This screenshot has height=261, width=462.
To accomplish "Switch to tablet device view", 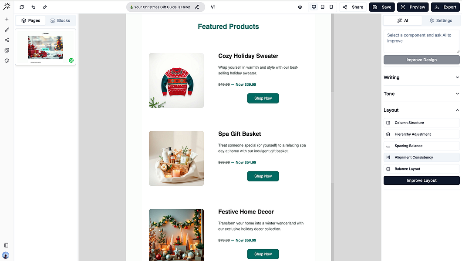I will pyautogui.click(x=323, y=7).
